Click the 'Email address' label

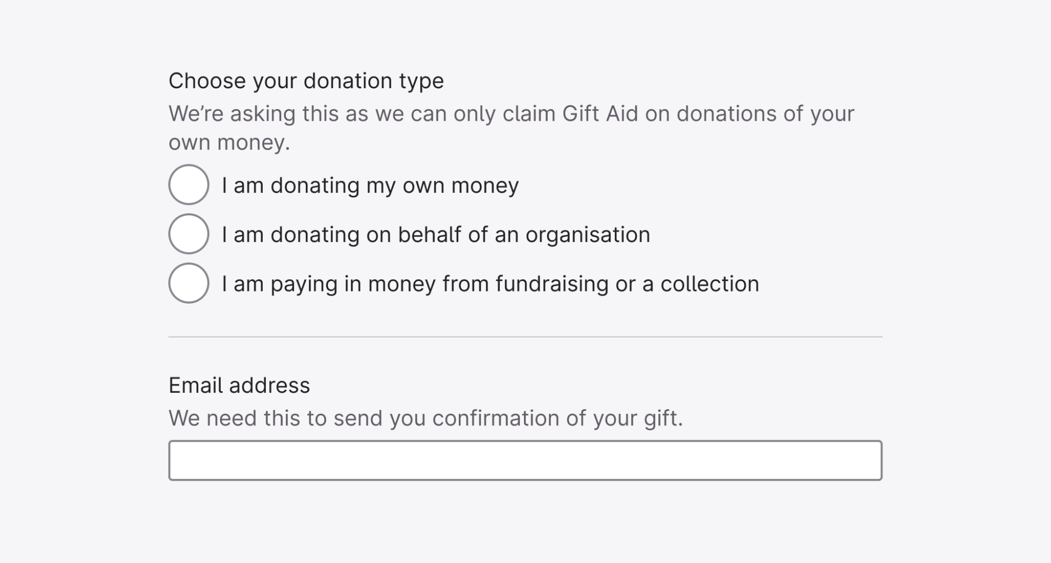(239, 385)
